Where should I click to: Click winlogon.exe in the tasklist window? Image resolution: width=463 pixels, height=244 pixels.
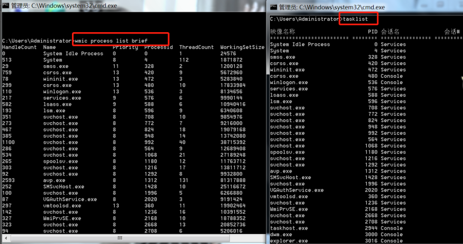pos(289,82)
